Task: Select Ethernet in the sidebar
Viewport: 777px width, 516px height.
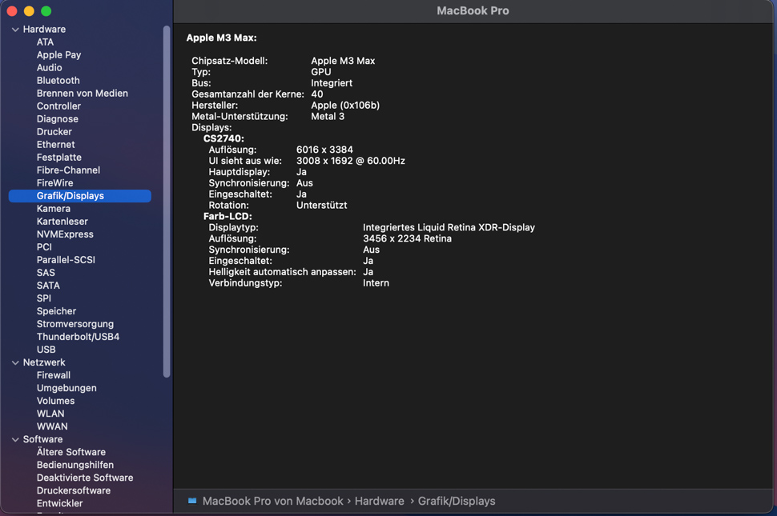Action: tap(55, 145)
